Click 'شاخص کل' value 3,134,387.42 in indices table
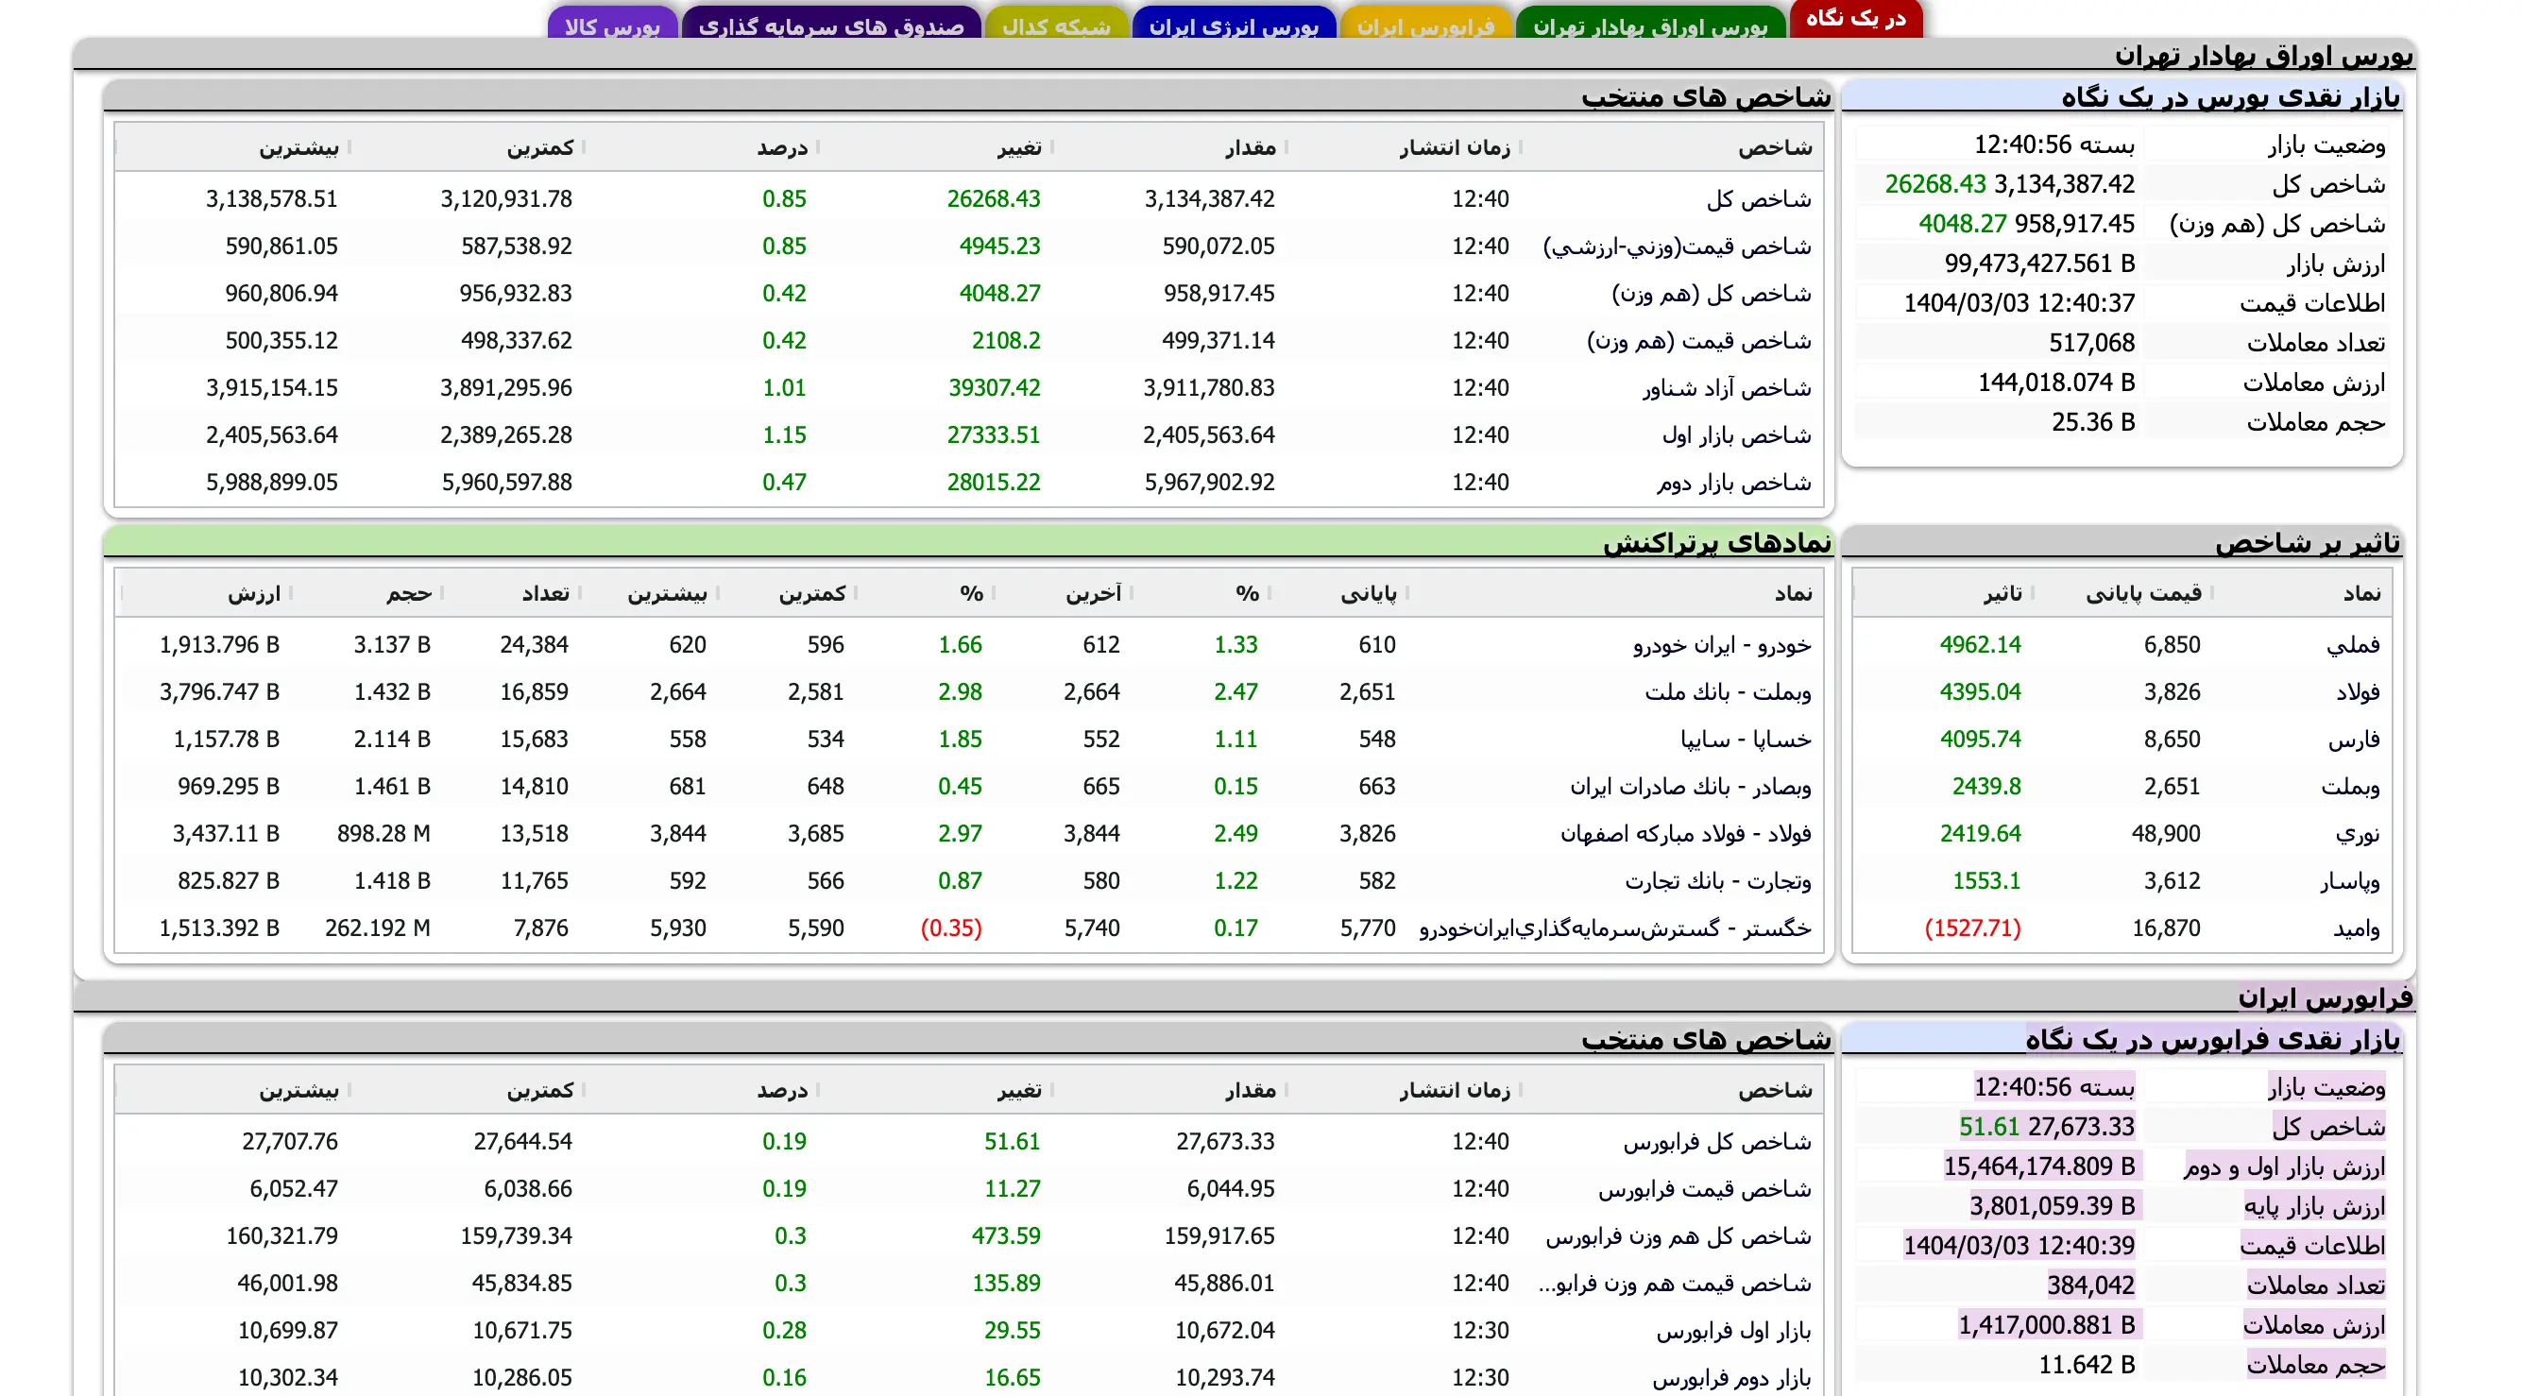 pos(1209,198)
